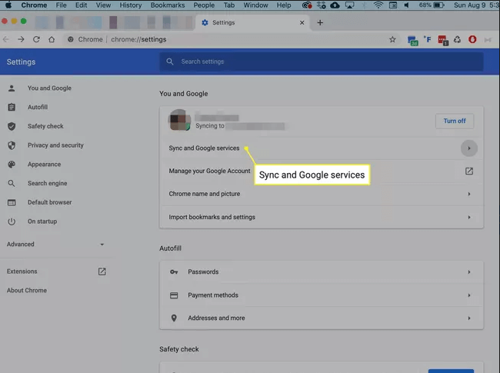Click the Safety check sidebar label

[x=45, y=126]
